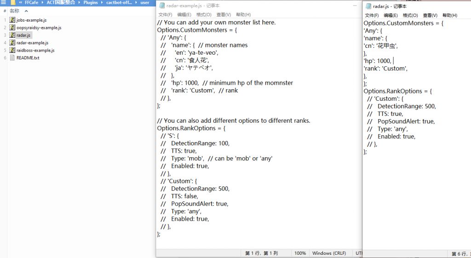Click the user folder in the address path

[x=145, y=2]
